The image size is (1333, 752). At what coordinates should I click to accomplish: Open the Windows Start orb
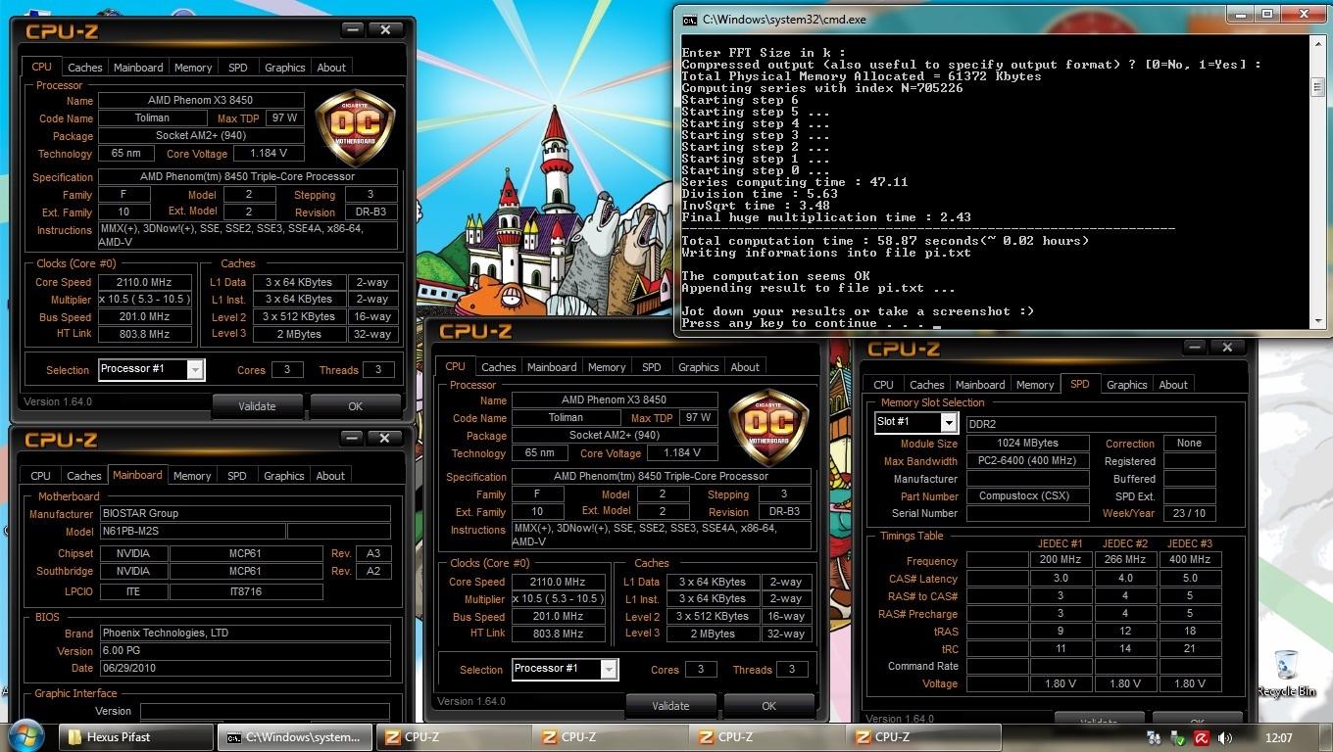coord(25,736)
